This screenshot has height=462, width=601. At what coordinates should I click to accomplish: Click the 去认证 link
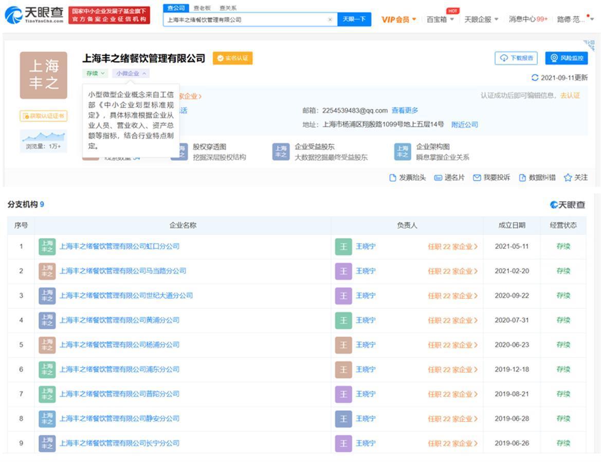[570, 95]
